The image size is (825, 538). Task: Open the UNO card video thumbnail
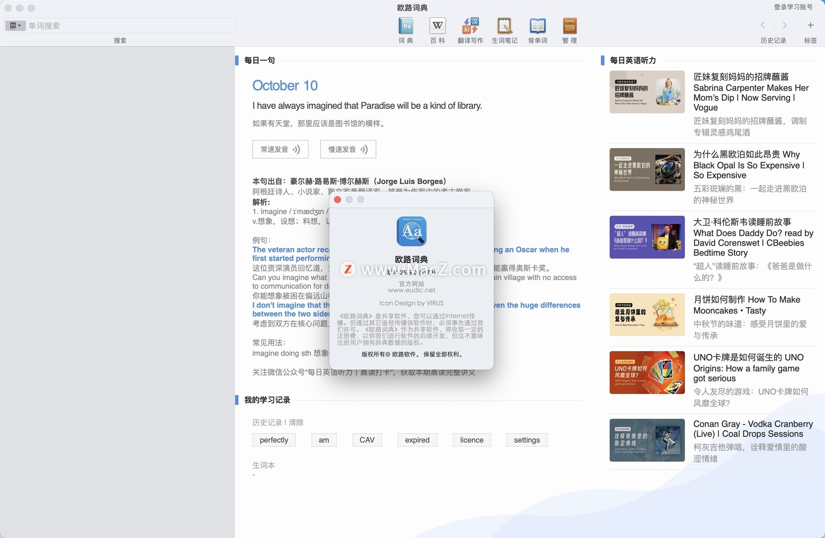[x=647, y=372]
